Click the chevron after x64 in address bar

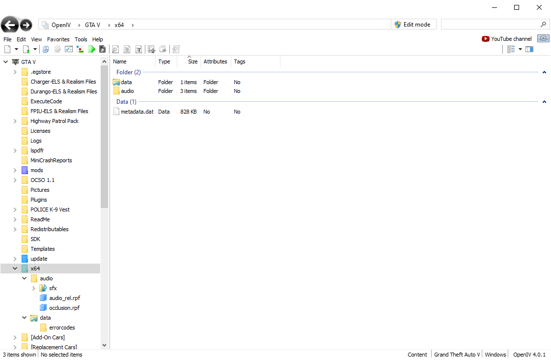(133, 25)
